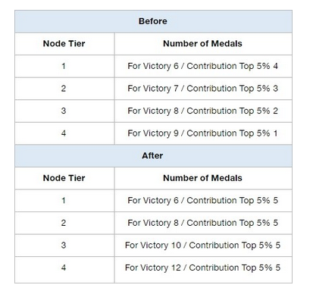Click the Before section header

[153, 21]
